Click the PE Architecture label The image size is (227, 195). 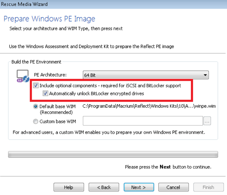pyautogui.click(x=50, y=75)
